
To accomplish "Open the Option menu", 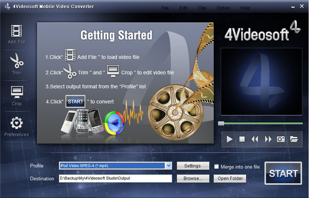I will (x=223, y=8).
